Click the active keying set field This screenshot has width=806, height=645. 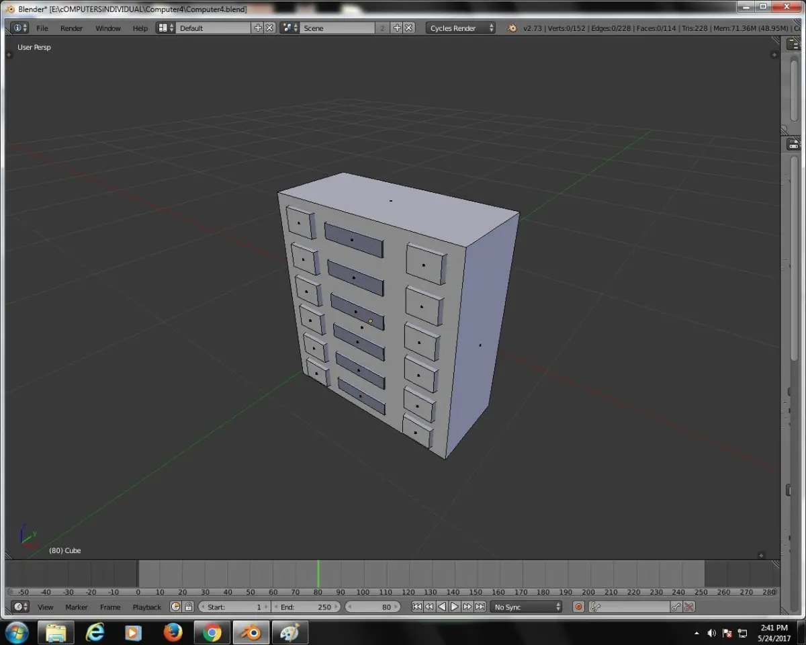(x=630, y=607)
